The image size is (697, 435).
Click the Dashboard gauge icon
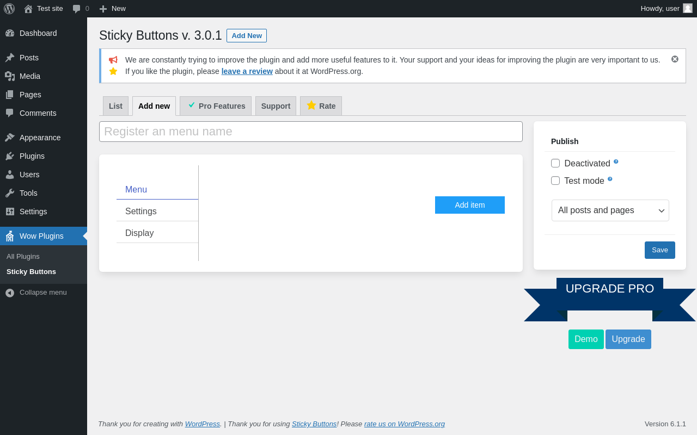[10, 33]
